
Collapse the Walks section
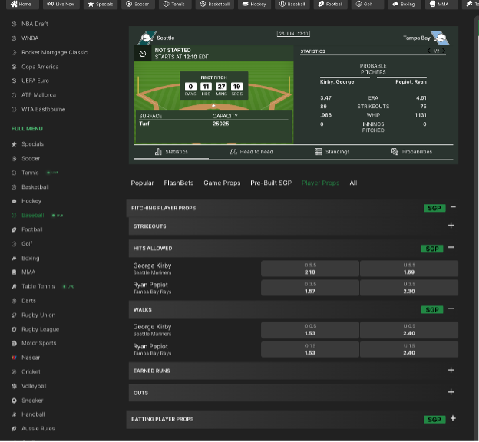click(x=452, y=309)
